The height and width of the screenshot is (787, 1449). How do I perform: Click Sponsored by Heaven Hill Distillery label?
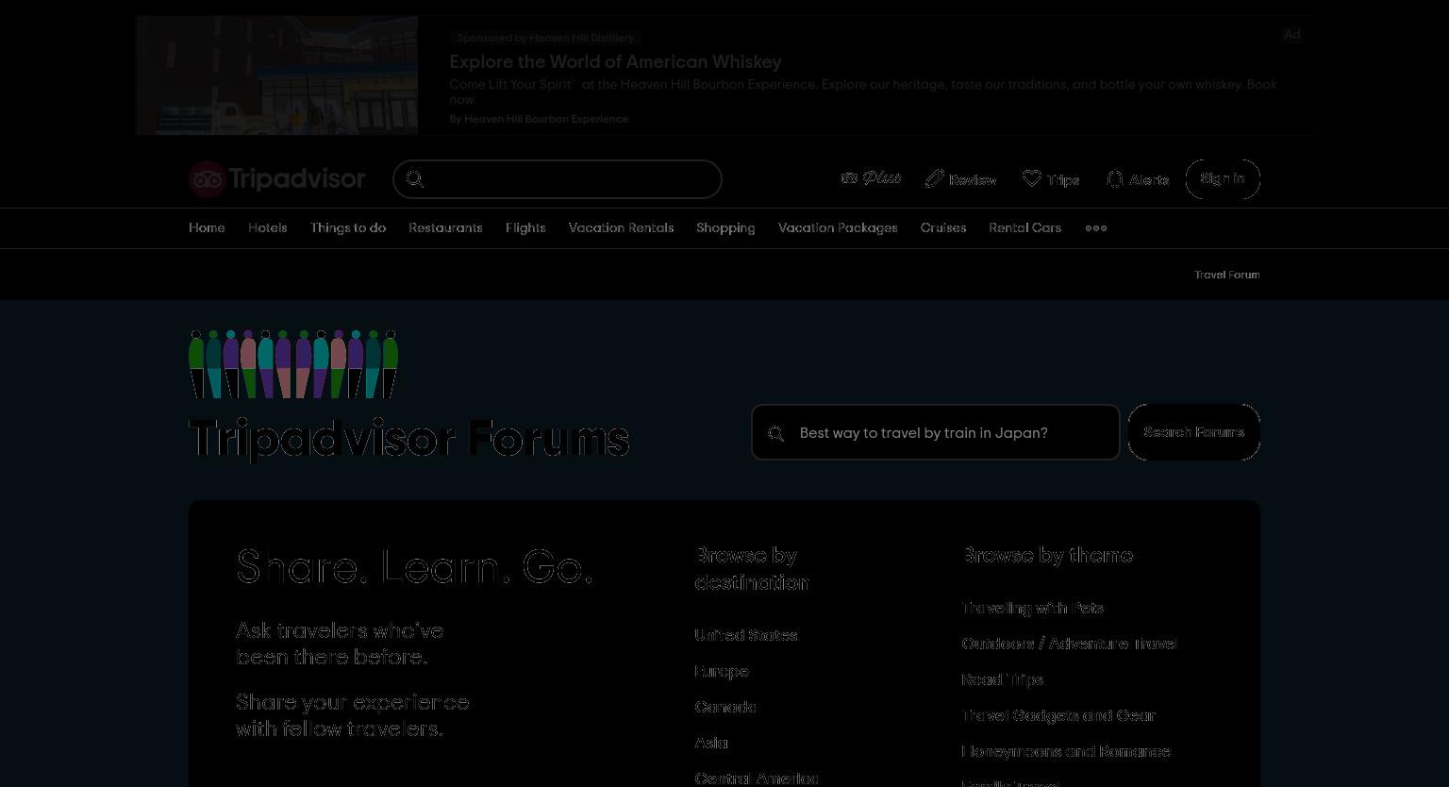point(545,38)
